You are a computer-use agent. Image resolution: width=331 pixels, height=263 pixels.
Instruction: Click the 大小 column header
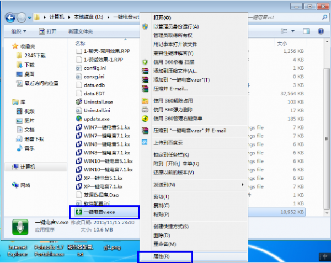coord(282,43)
